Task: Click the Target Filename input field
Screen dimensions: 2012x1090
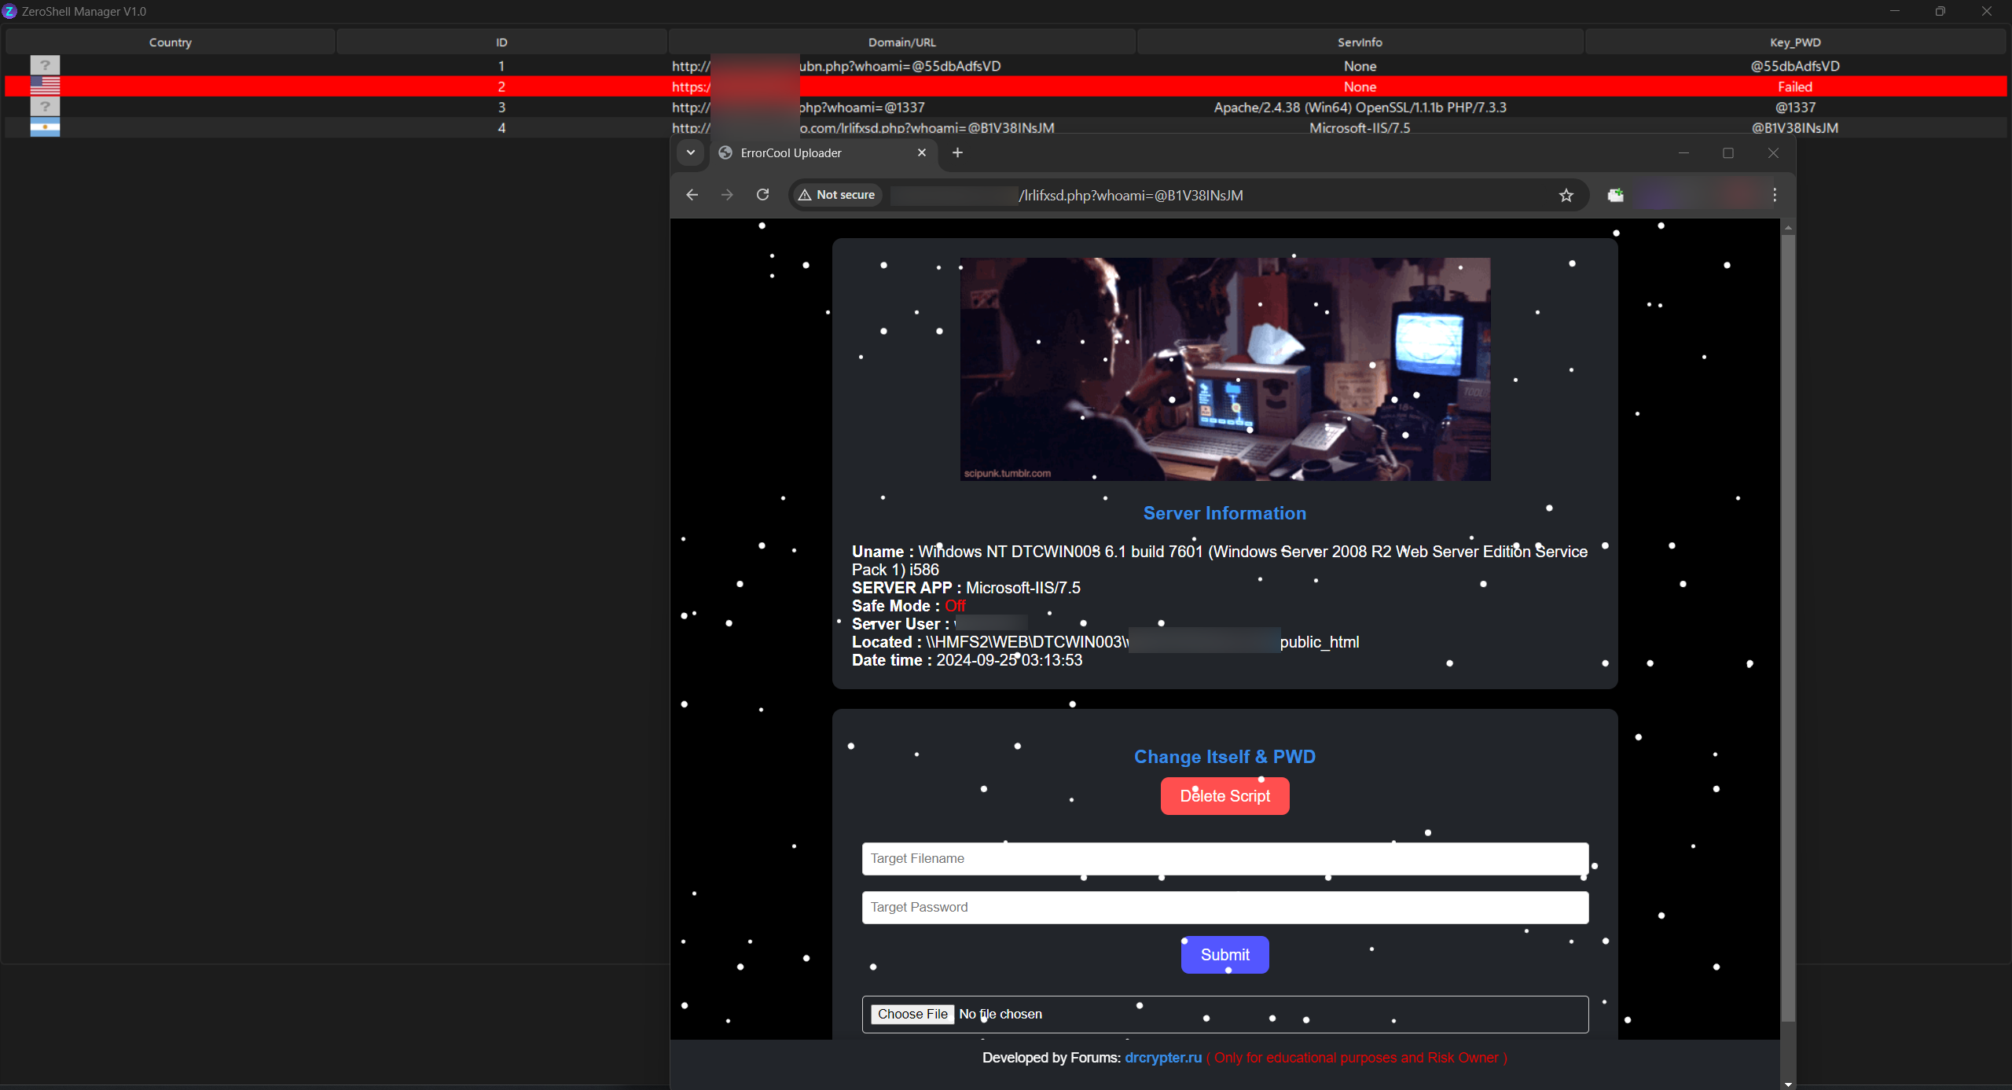Action: tap(1224, 857)
